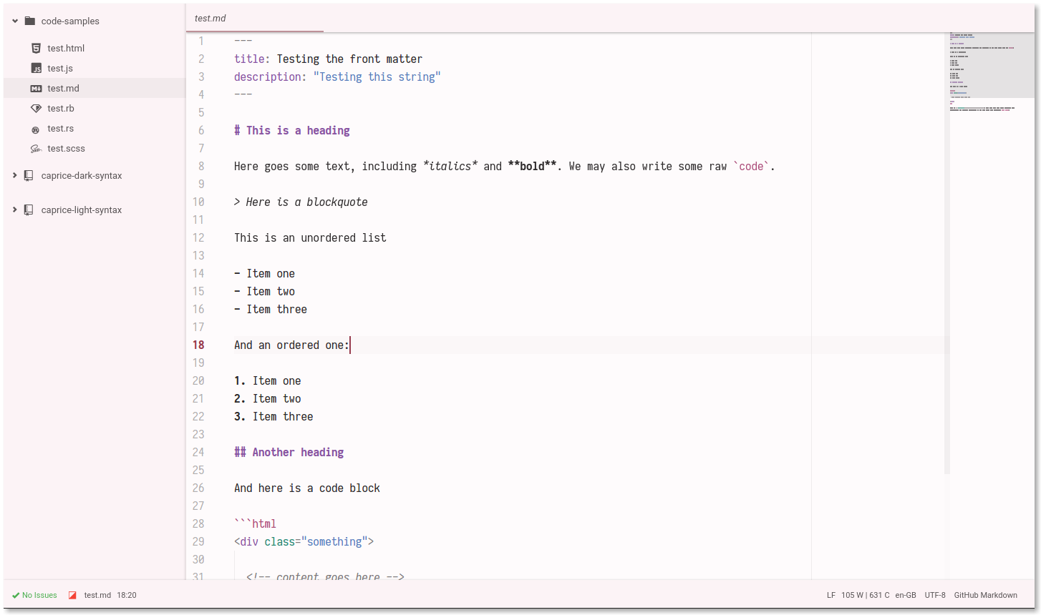
Task: Open test.html from the tree
Action: pyautogui.click(x=66, y=48)
